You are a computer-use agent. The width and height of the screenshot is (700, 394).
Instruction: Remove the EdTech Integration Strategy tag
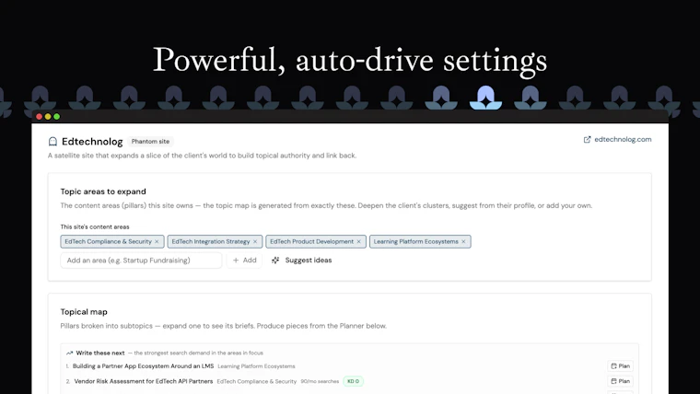tap(255, 241)
